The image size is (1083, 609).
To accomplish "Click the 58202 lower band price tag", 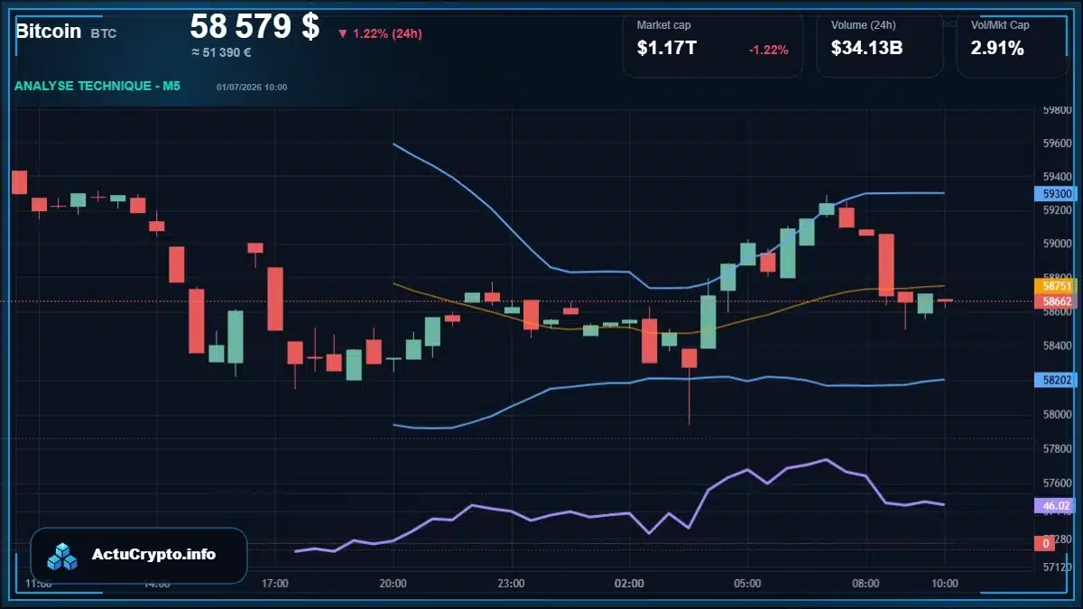I will click(1058, 381).
